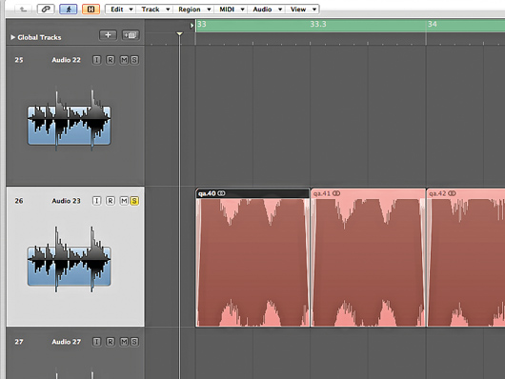Select the qa.41 audio region

coord(368,258)
